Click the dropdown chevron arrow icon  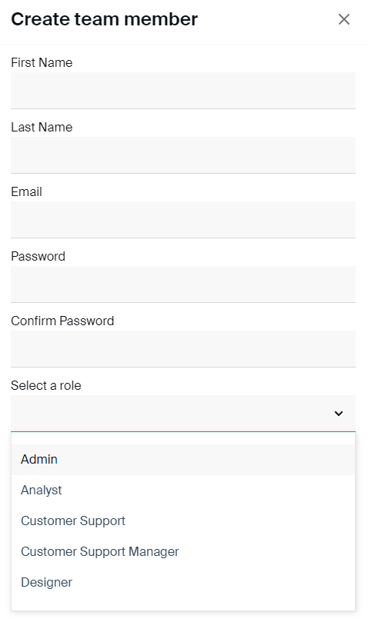click(x=339, y=414)
